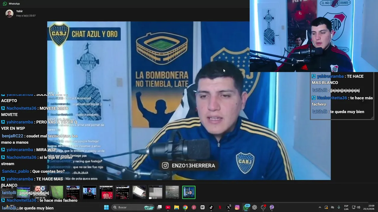The width and height of the screenshot is (378, 212).
Task: Click the Yahir sender name
Action: pos(19,11)
